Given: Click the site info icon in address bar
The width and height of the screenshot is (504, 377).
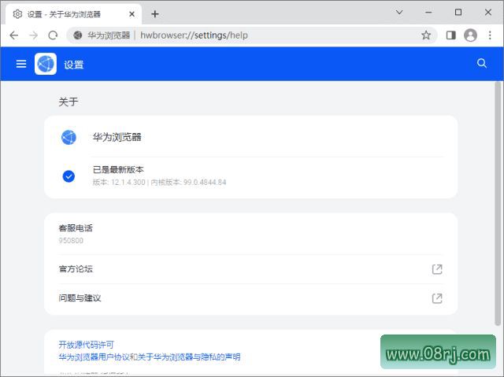Looking at the screenshot, I should [78, 35].
